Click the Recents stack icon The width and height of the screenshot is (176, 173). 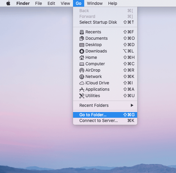[x=81, y=32]
